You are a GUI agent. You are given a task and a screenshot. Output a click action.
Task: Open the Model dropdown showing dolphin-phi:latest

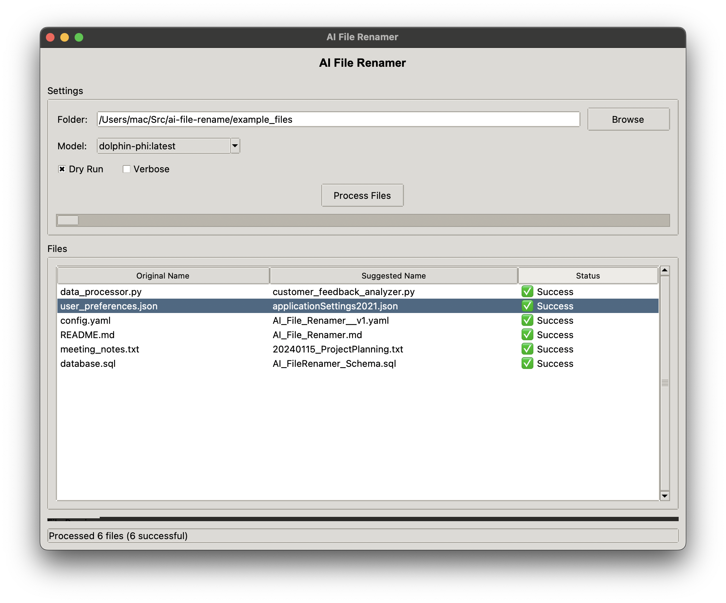tap(235, 146)
